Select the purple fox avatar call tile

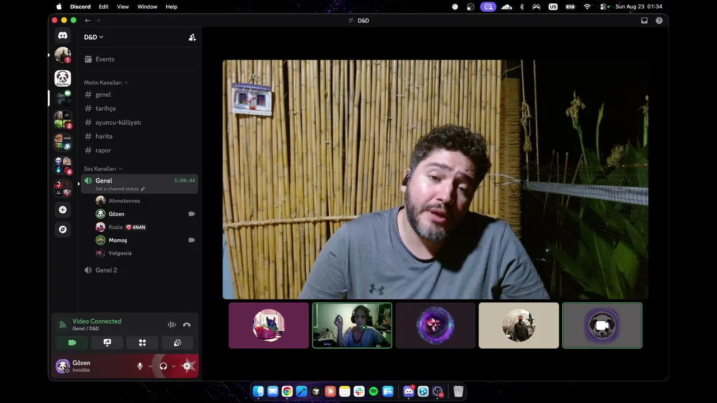click(435, 326)
